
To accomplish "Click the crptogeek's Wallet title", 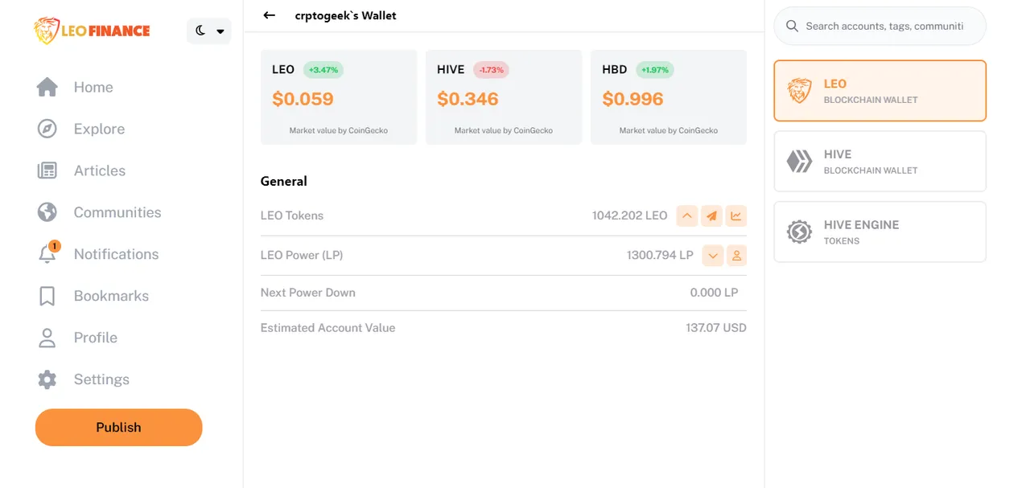I will [x=346, y=15].
